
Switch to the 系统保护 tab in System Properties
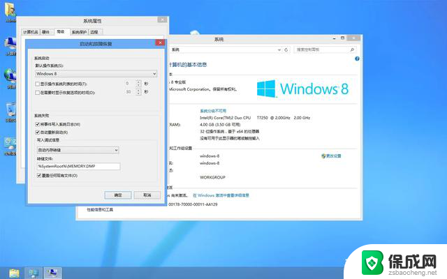pyautogui.click(x=79, y=32)
